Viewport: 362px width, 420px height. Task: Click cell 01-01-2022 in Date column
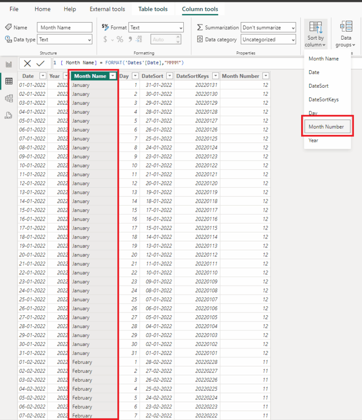tap(33, 85)
